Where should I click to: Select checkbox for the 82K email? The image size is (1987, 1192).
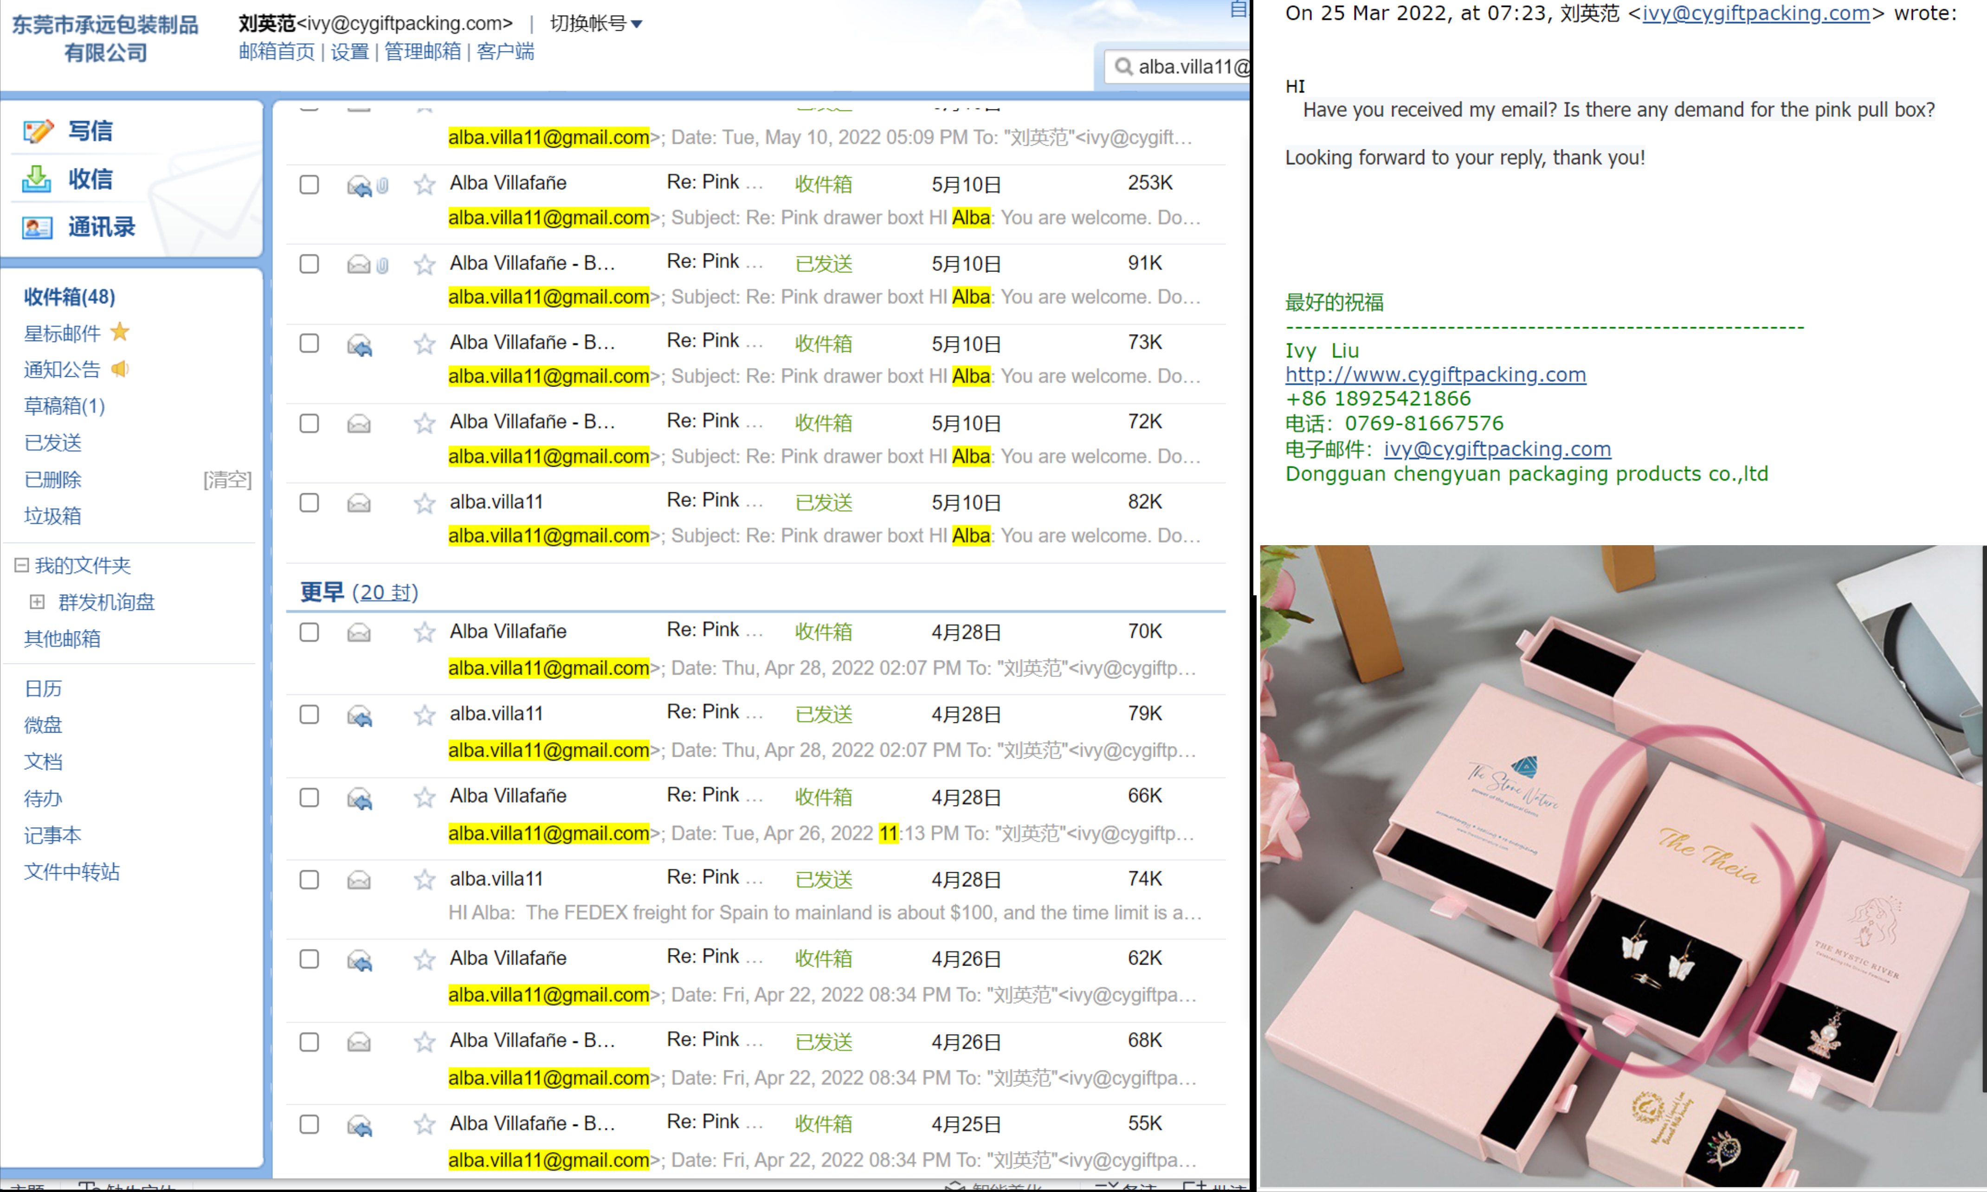point(309,503)
